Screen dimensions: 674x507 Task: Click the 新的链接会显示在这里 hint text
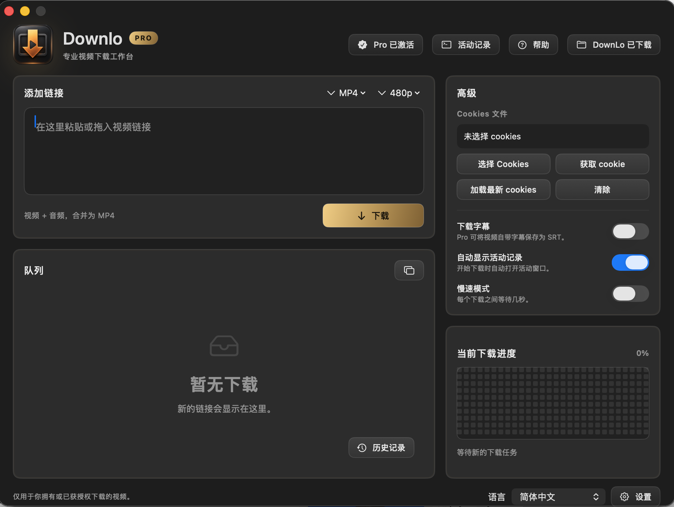224,409
